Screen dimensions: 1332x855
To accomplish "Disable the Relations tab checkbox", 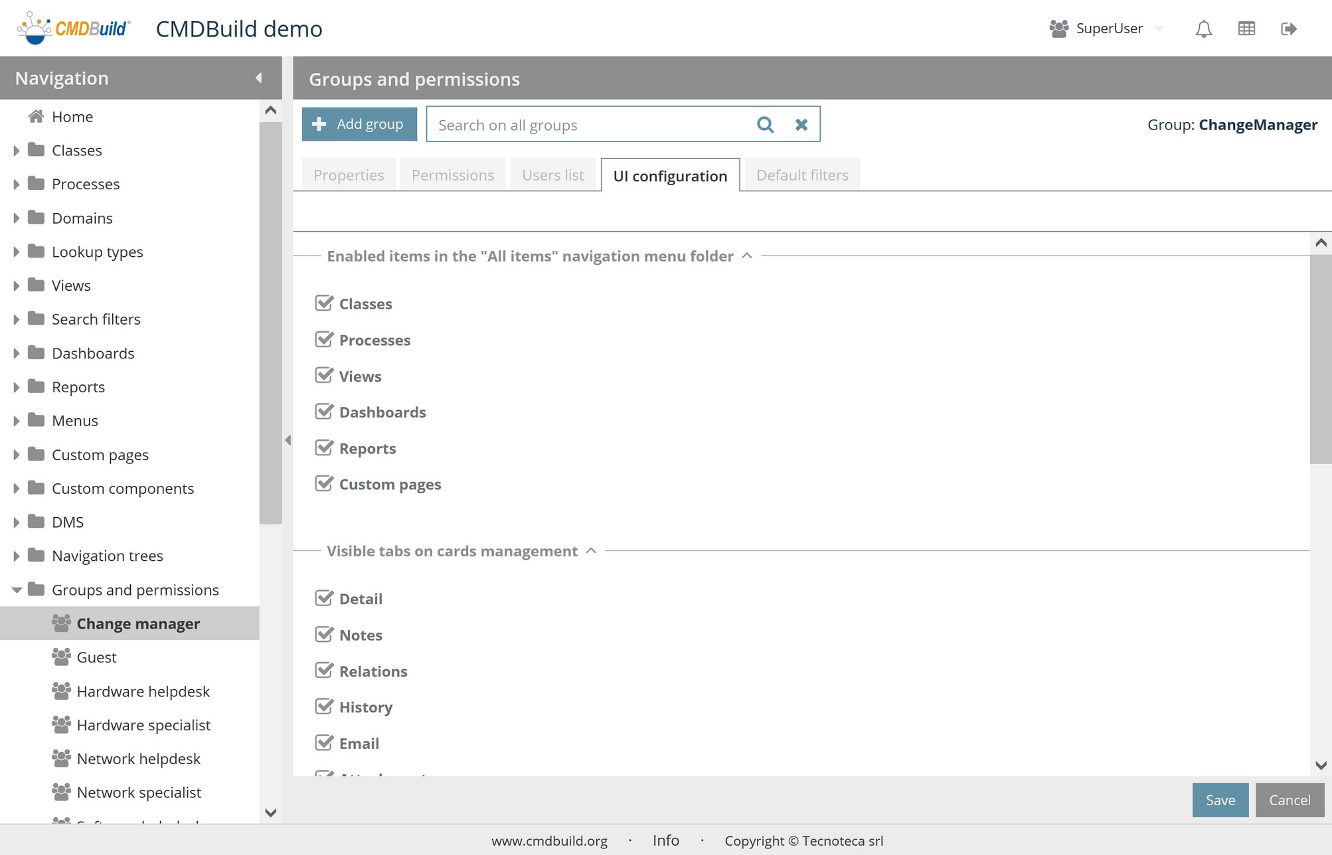I will pyautogui.click(x=324, y=670).
